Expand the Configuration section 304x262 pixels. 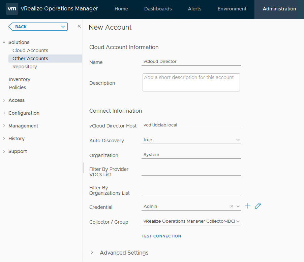coord(4,113)
